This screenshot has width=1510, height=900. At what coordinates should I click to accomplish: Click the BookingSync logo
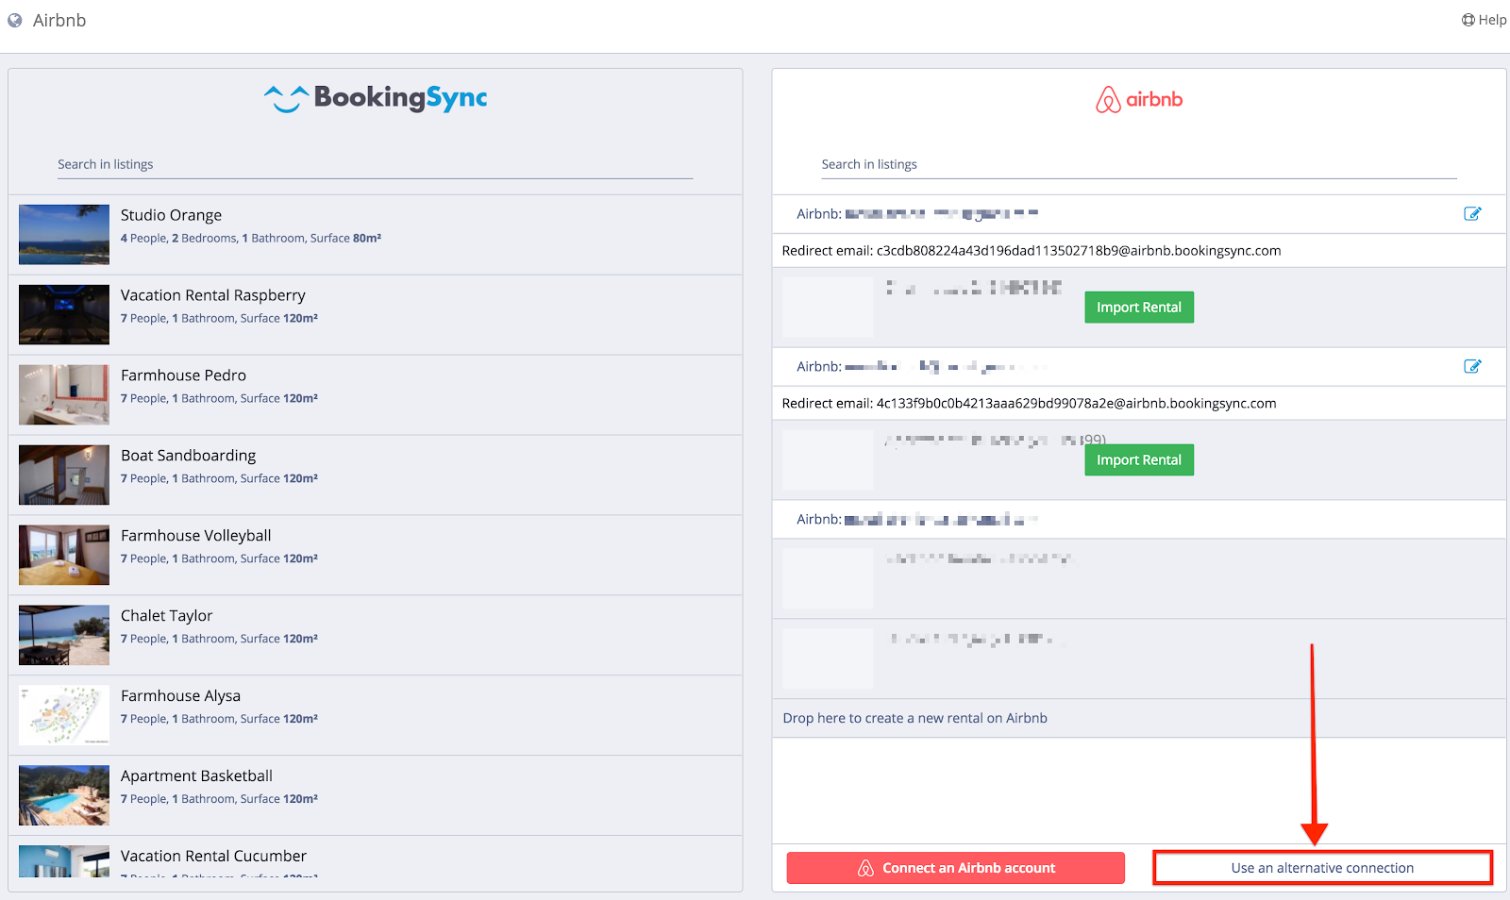pyautogui.click(x=376, y=98)
